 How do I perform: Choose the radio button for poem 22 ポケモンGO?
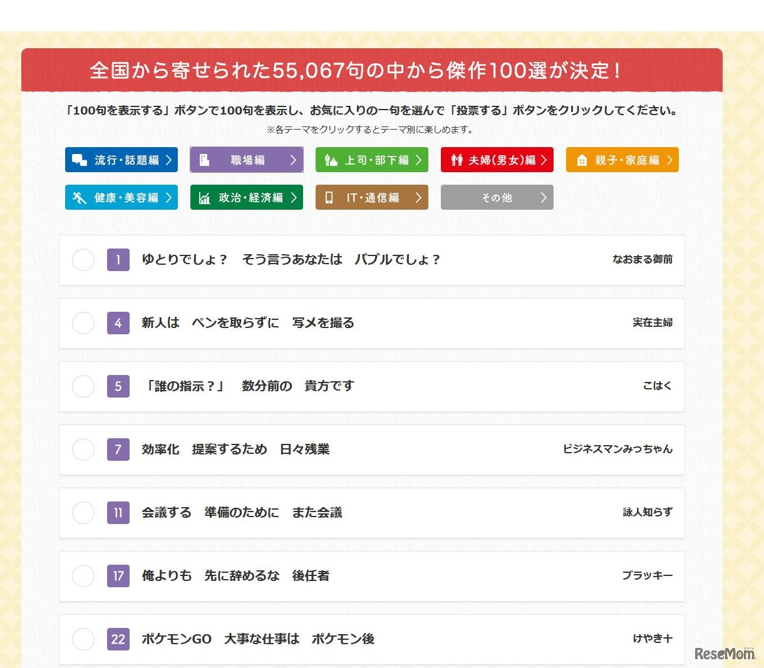click(83, 639)
